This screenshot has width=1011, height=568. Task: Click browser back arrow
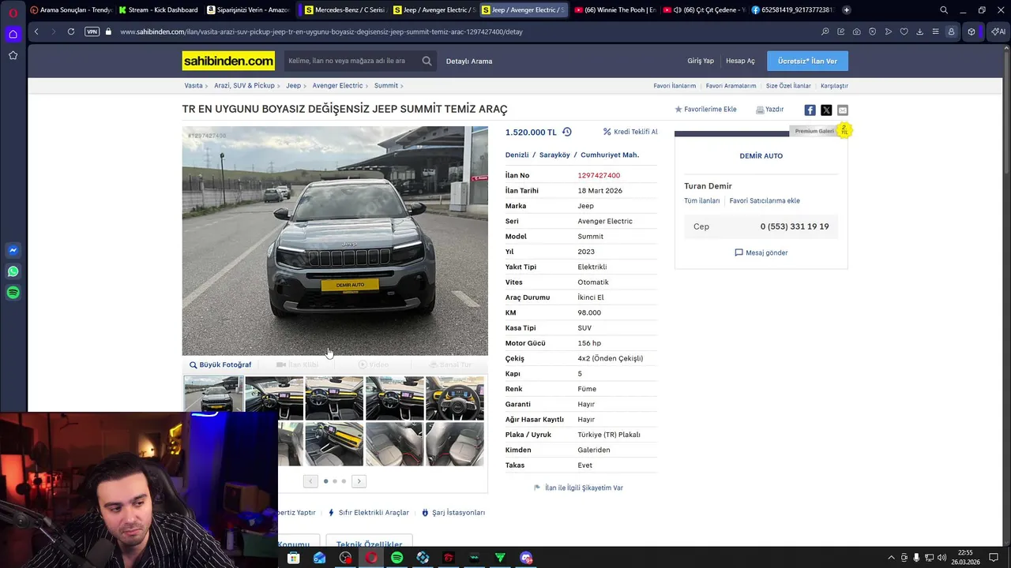point(36,32)
